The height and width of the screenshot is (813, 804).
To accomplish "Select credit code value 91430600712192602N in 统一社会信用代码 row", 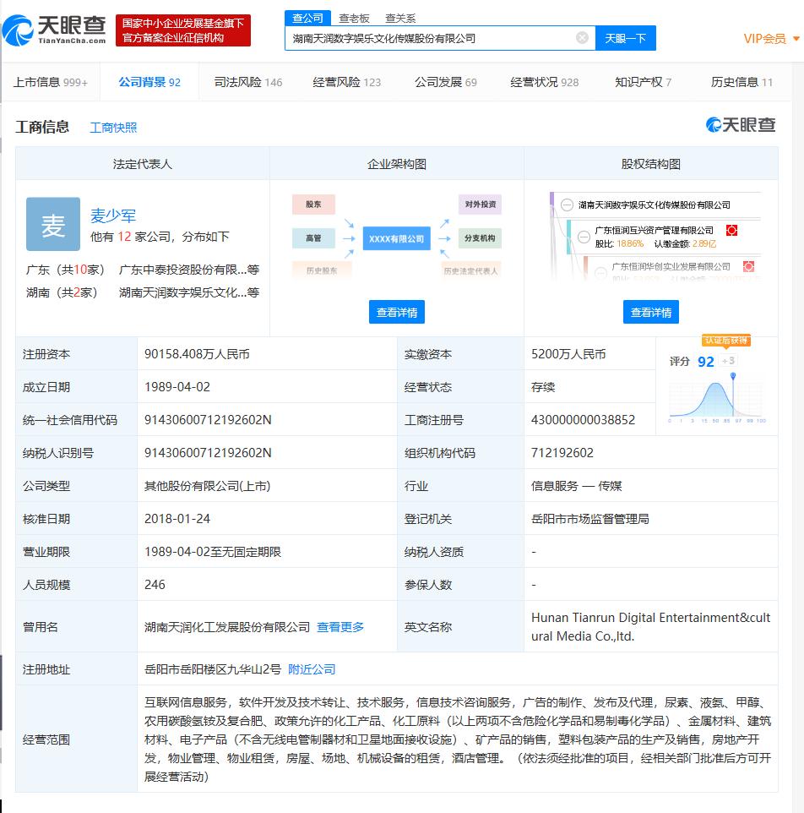I will click(x=208, y=420).
